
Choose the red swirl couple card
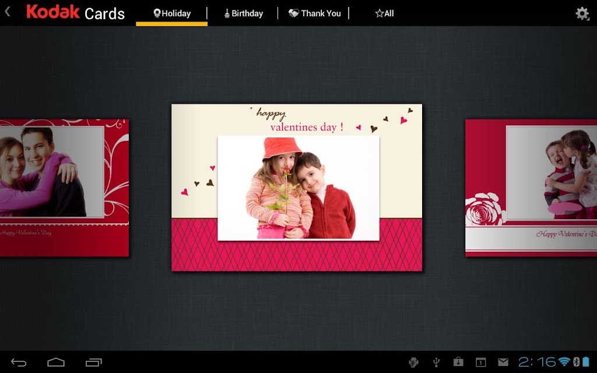coord(64,188)
